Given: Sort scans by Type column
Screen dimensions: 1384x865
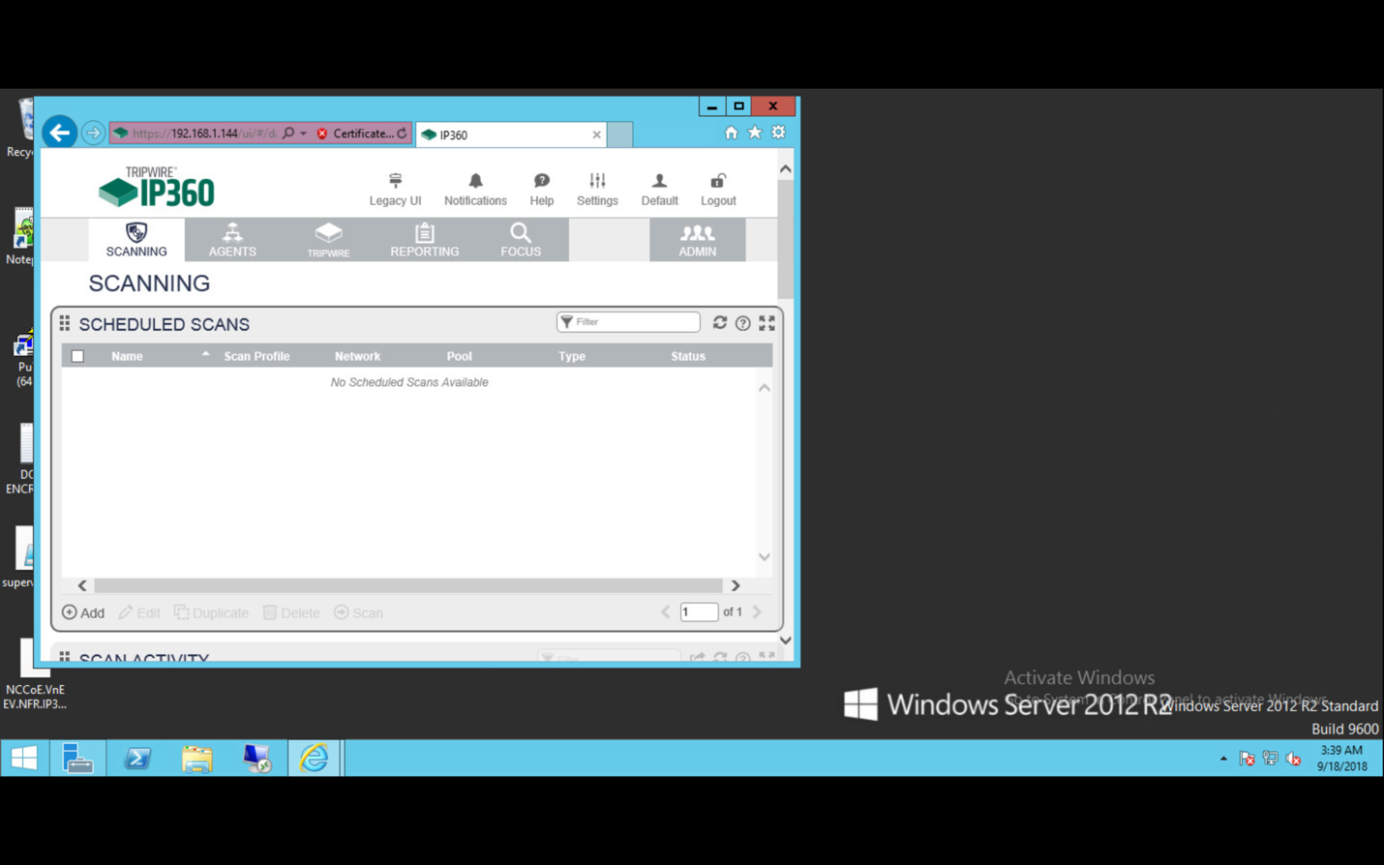Looking at the screenshot, I should tap(571, 356).
